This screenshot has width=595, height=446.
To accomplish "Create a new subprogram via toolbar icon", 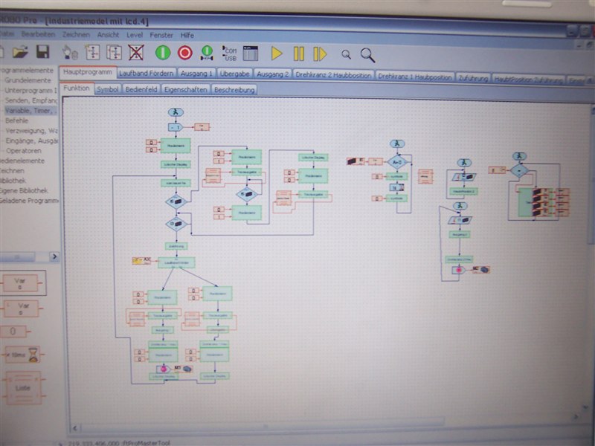I will tap(92, 52).
